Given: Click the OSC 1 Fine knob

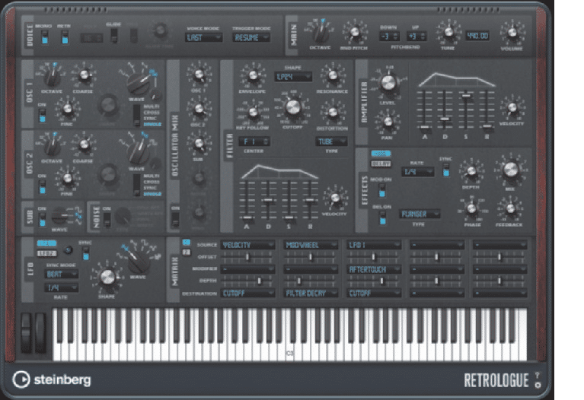Looking at the screenshot, I should click(68, 109).
